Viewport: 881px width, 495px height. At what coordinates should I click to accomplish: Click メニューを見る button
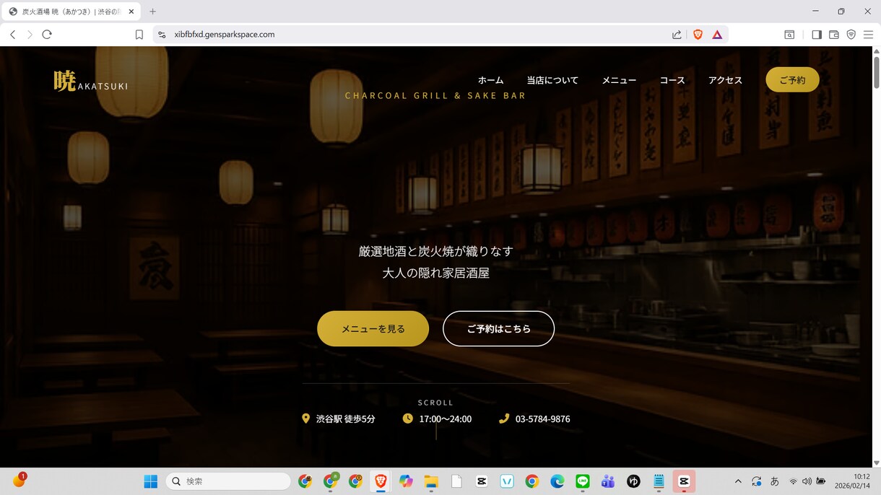(x=373, y=328)
